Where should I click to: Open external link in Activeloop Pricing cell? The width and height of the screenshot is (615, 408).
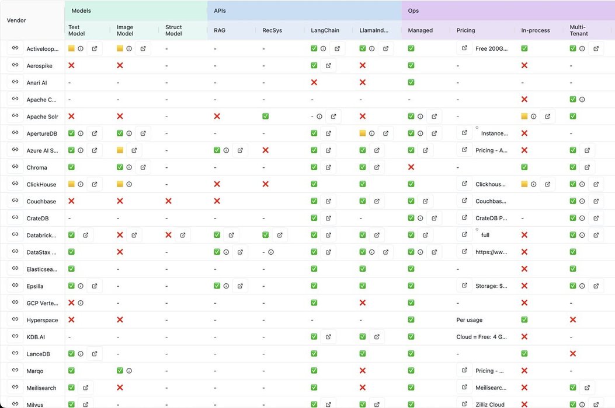click(464, 48)
